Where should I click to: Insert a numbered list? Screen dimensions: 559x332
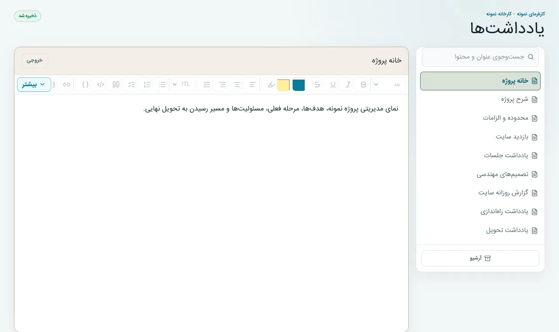click(x=147, y=84)
